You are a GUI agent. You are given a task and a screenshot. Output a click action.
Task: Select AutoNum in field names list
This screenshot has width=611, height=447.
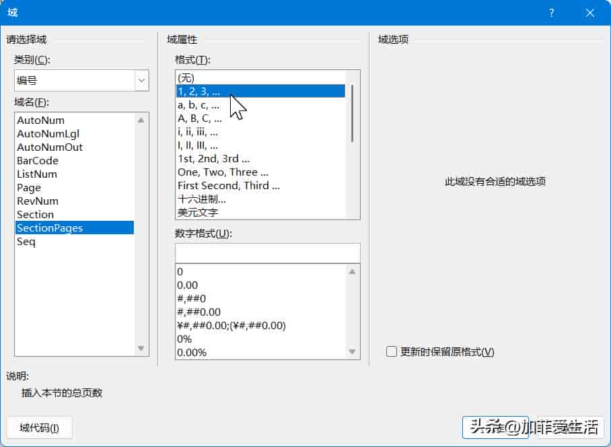coord(74,120)
